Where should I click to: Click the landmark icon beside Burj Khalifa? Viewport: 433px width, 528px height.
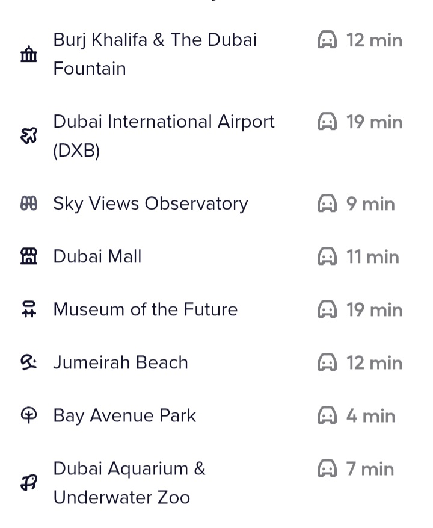point(29,55)
